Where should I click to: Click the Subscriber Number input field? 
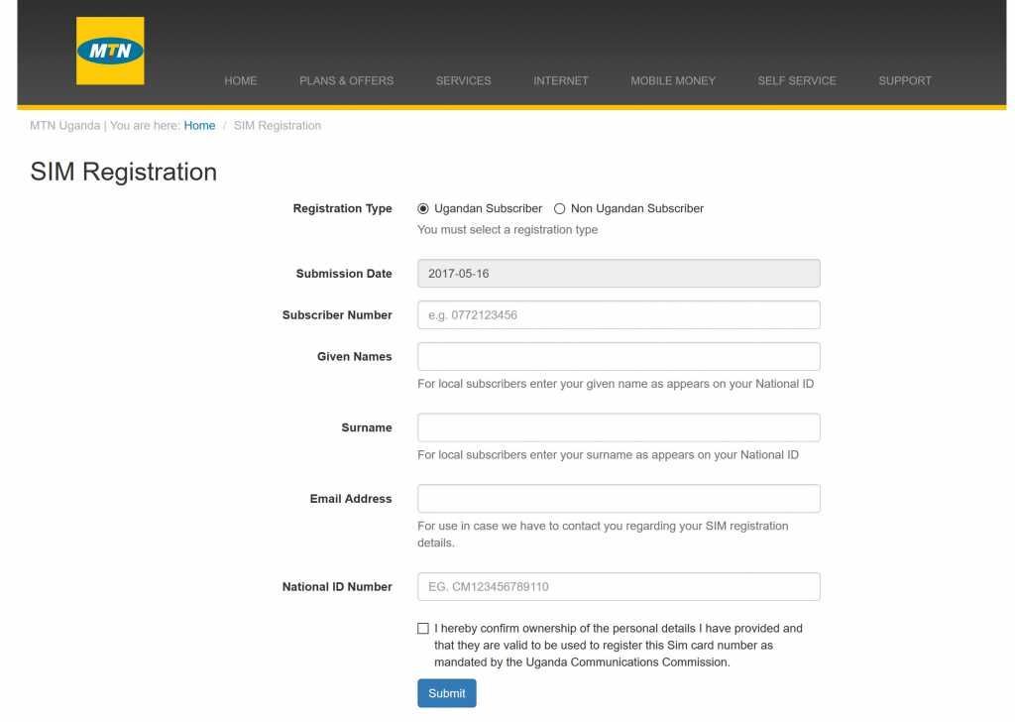pyautogui.click(x=619, y=314)
